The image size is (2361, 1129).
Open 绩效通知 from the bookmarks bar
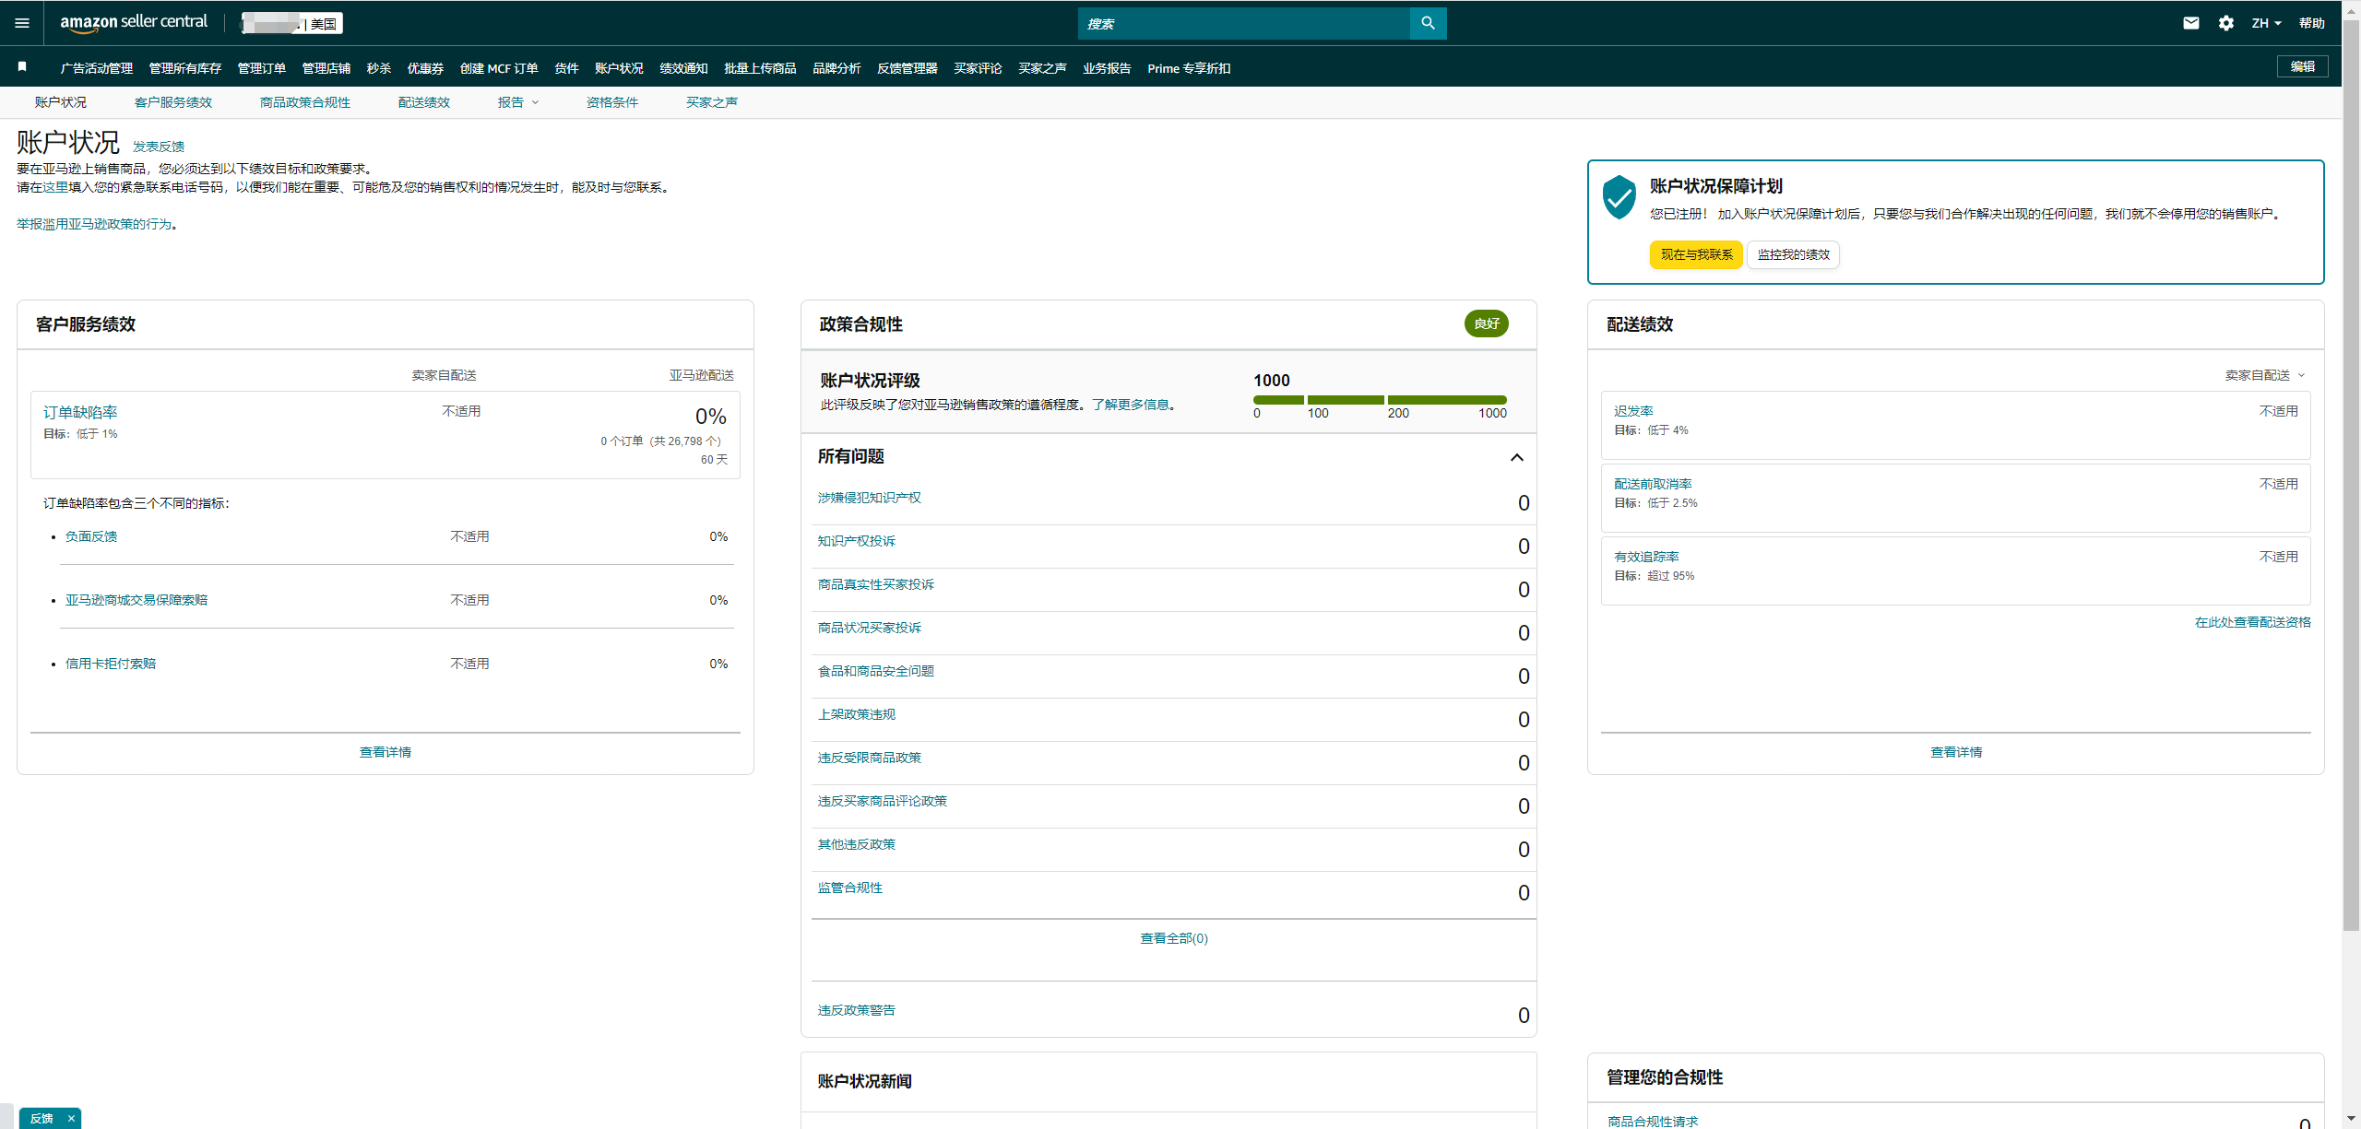(x=683, y=68)
